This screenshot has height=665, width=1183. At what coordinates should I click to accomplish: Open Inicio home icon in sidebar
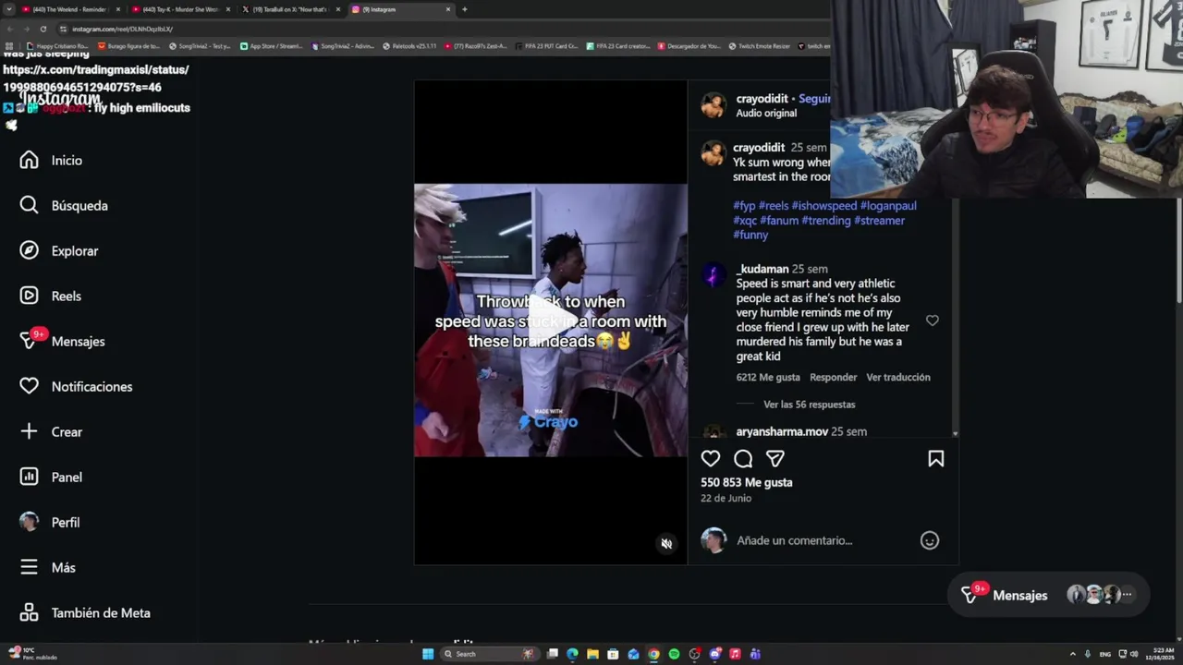coord(29,160)
